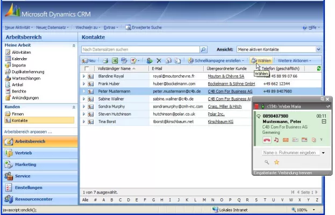Image resolution: width=335 pixels, height=215 pixels.
Task: Open the Craig, Miller & Hitch link
Action: click(x=225, y=106)
